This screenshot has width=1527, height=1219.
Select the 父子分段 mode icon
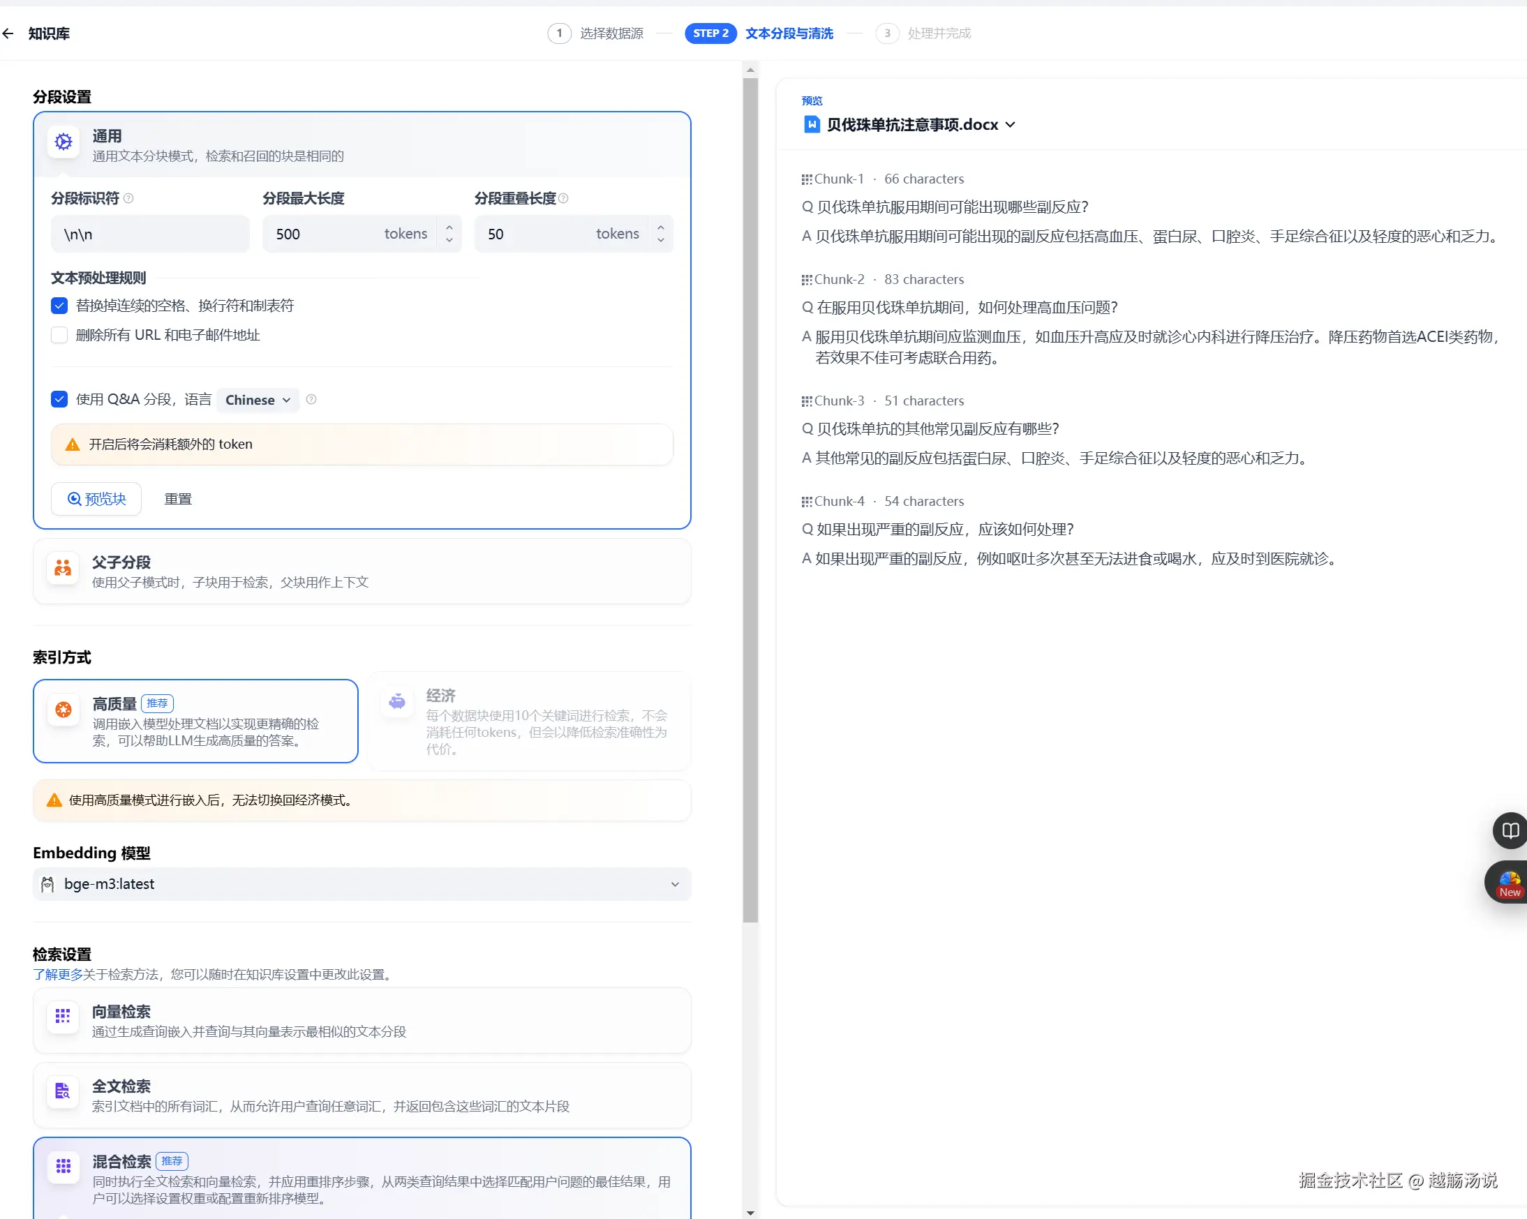coord(63,569)
